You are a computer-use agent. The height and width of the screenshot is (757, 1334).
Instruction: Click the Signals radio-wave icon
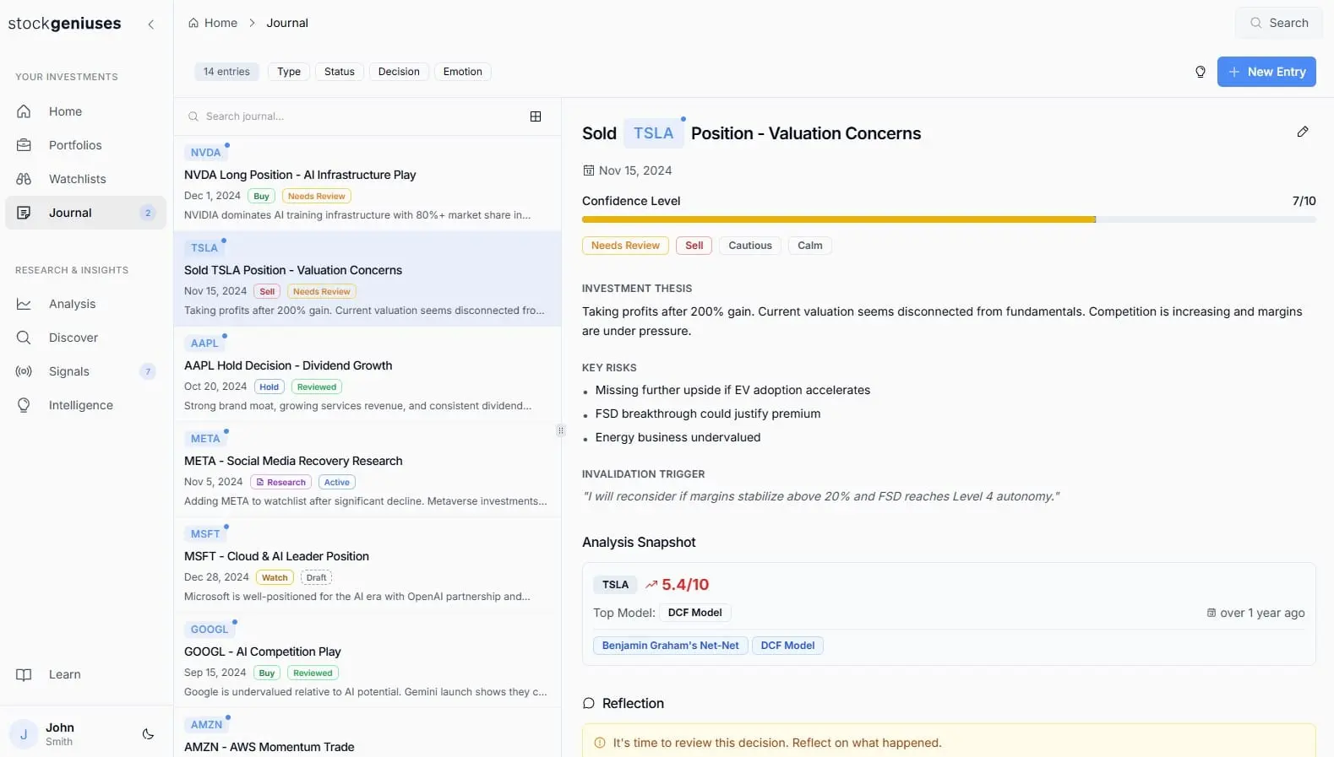pyautogui.click(x=24, y=371)
